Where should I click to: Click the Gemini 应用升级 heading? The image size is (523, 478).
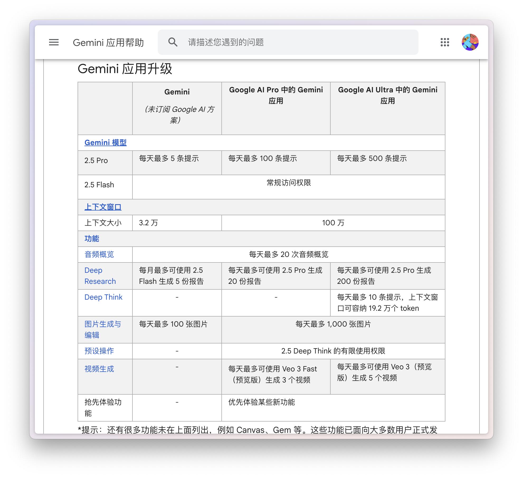click(x=125, y=69)
